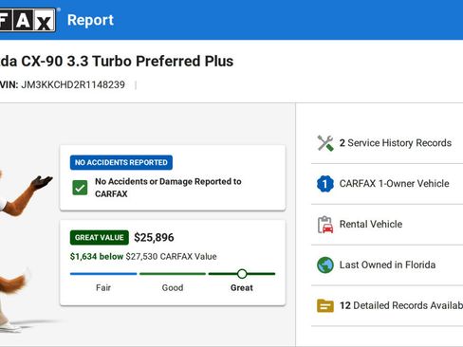
Task: Click the green checkmark no-accidents icon
Action: click(80, 188)
